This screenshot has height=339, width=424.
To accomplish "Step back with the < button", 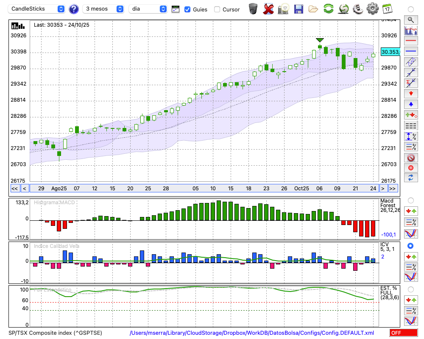I will (x=25, y=189).
